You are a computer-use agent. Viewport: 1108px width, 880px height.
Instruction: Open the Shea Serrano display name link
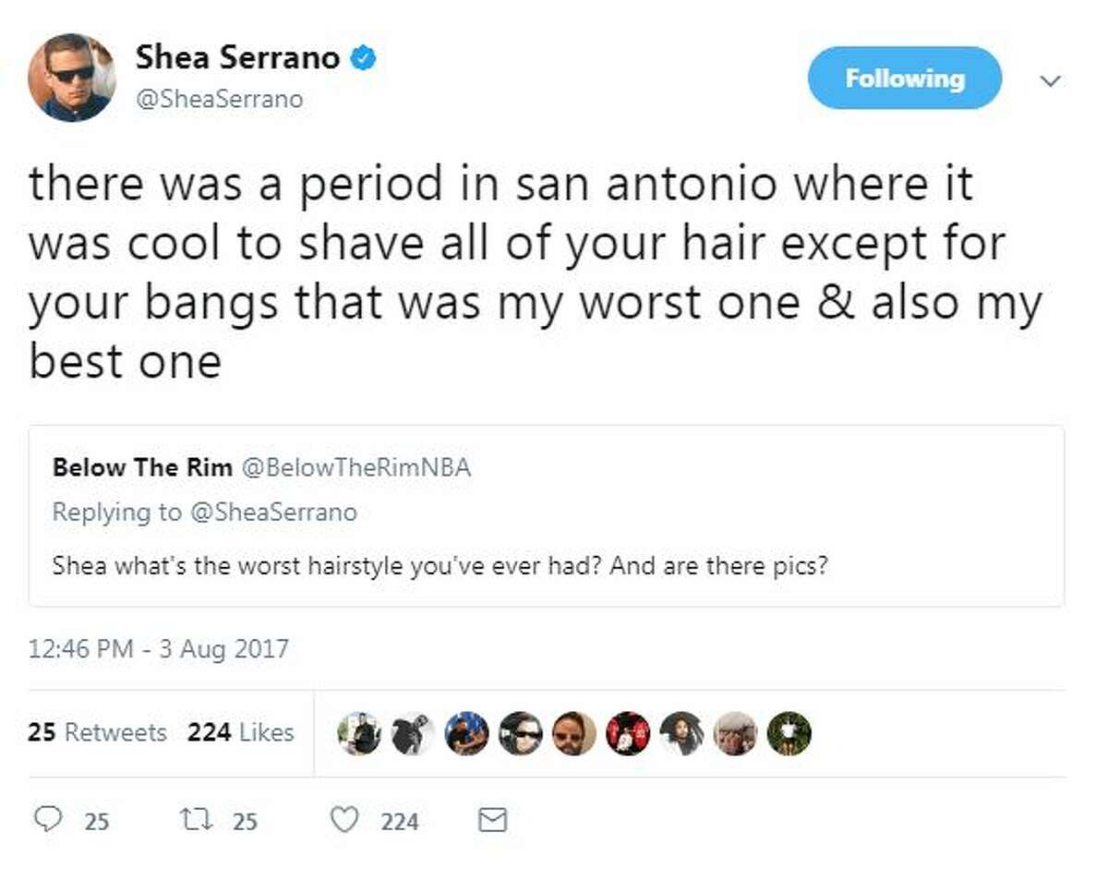237,58
